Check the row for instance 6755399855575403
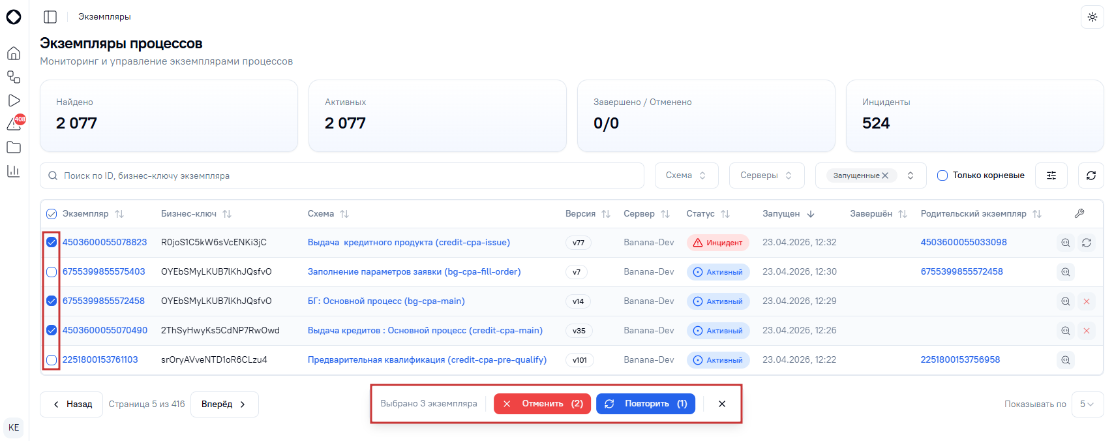1114x441 pixels. click(52, 272)
